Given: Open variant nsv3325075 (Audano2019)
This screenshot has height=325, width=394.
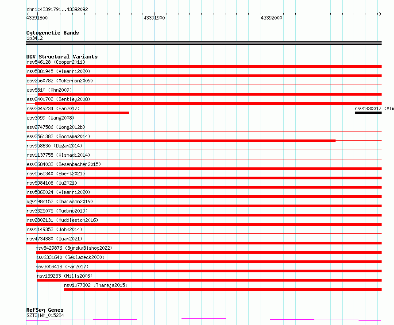Looking at the screenshot, I should 57,211.
